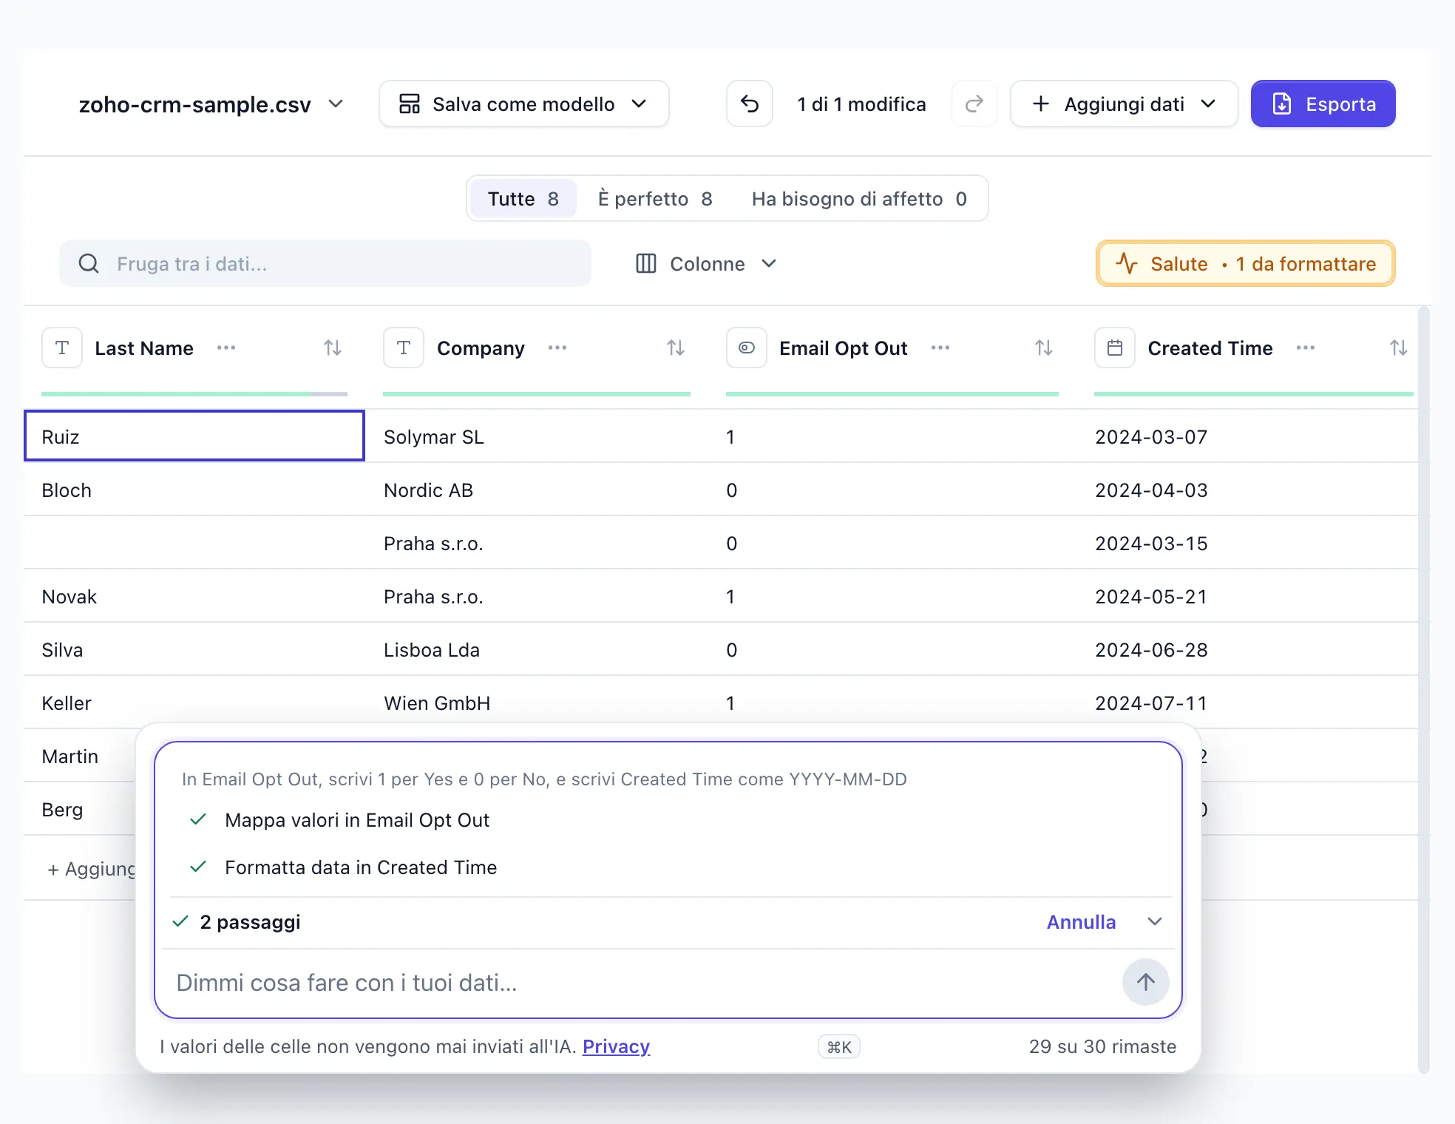1455x1124 pixels.
Task: Click the text type icon for Company
Action: 404,348
